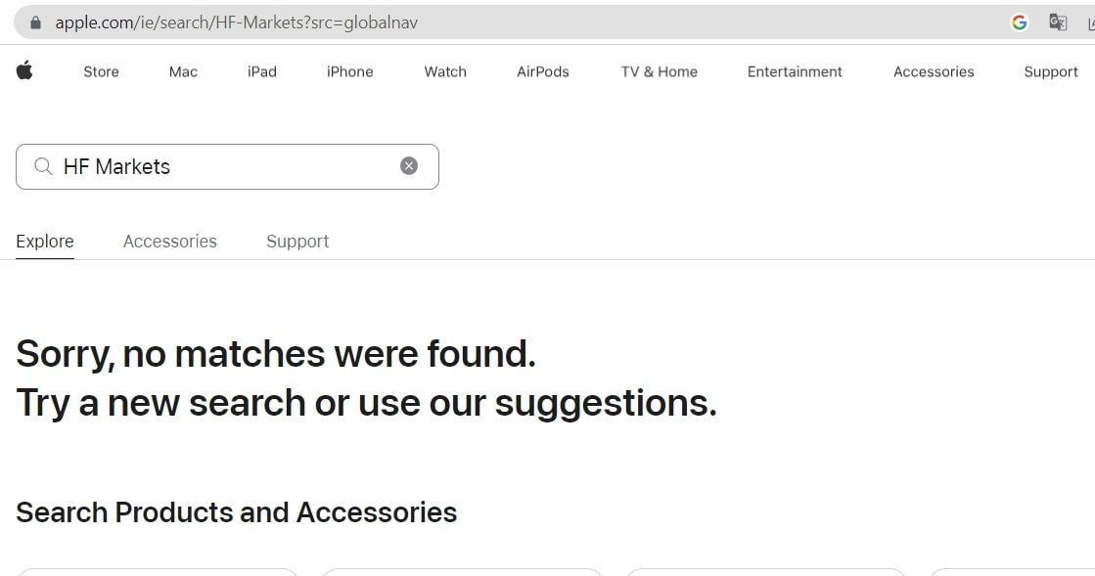
Task: Click into the HF Markets search field
Action: point(228,166)
